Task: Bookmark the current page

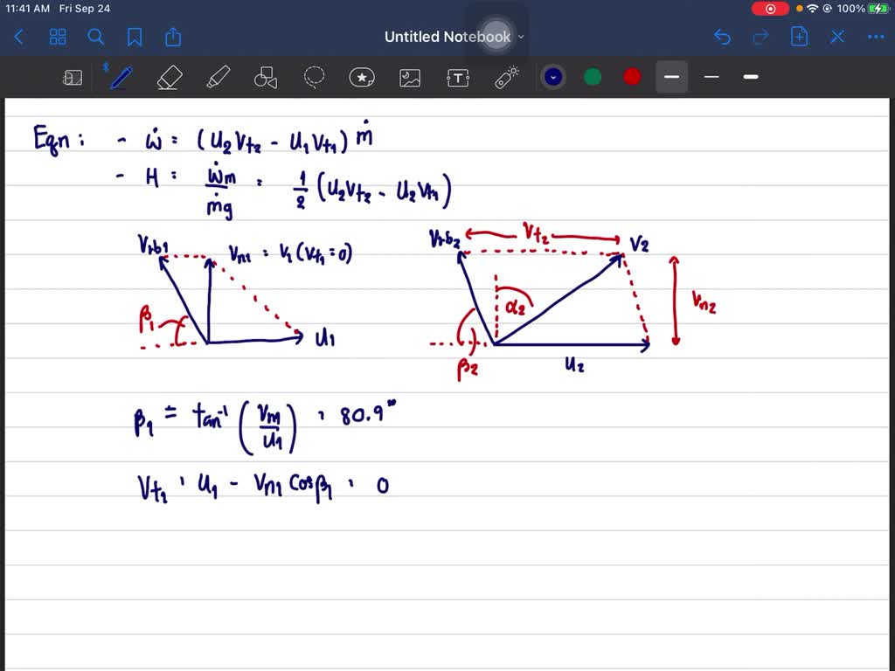Action: 135,37
